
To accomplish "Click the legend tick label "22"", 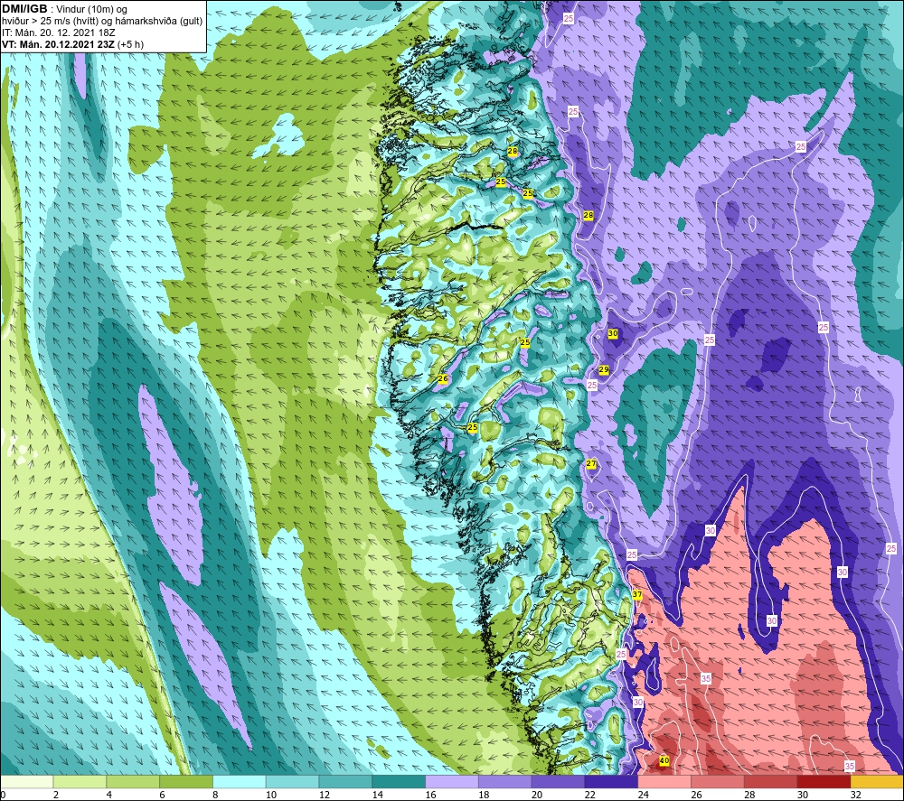I will coord(589,795).
